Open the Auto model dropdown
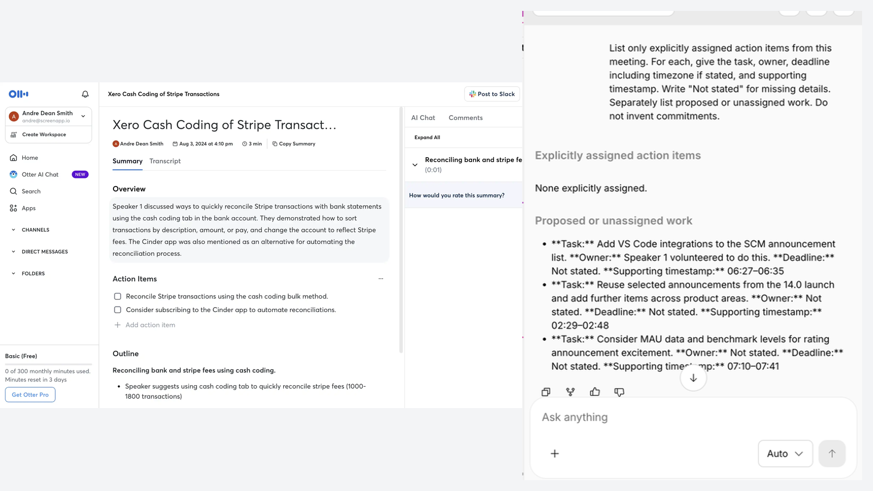Screen dimensions: 873x491 [x=785, y=453]
